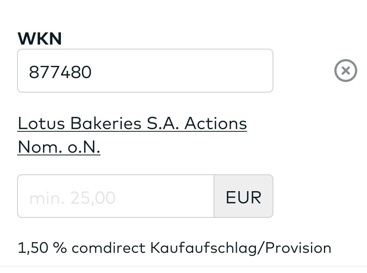This screenshot has height=273, width=367.
Task: Open the Lotus Bakeries S.A. Actions link
Action: click(132, 124)
